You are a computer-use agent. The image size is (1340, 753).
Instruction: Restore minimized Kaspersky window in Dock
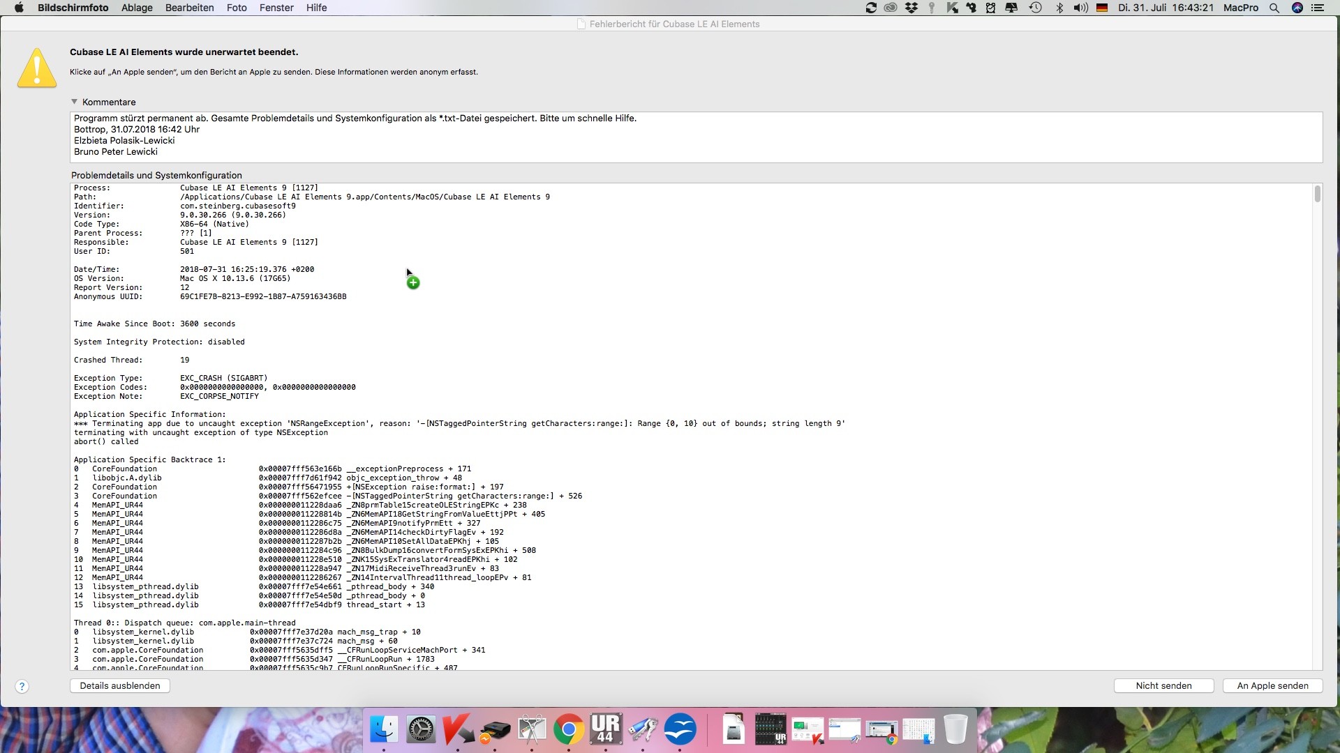807,730
